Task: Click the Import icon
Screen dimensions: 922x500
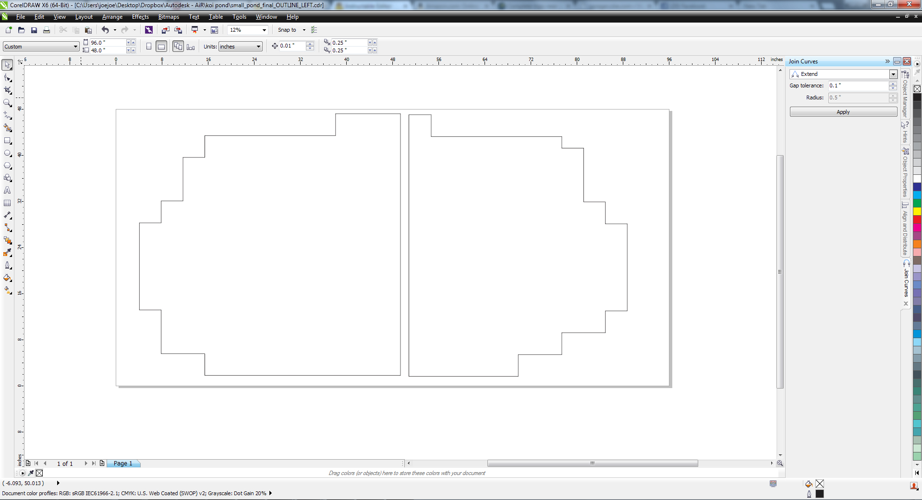Action: coord(165,30)
